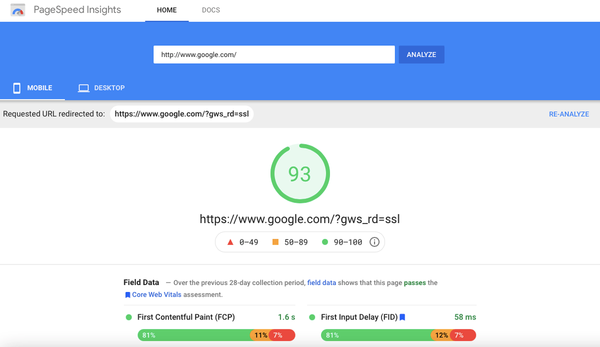The image size is (600, 347).
Task: Open the field data link
Action: (x=321, y=282)
